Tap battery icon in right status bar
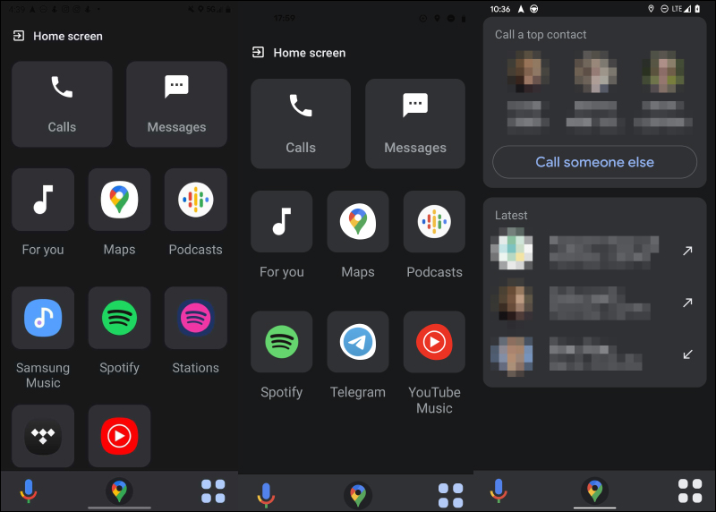This screenshot has height=512, width=716. point(697,9)
